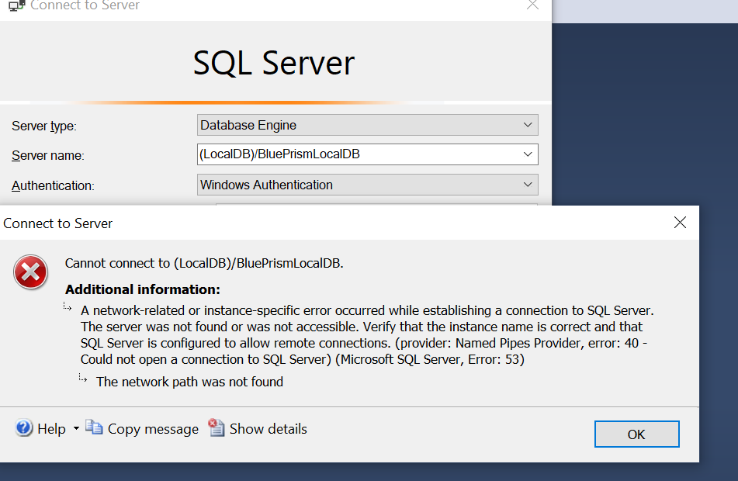This screenshot has width=738, height=481.
Task: Expand the Server type dropdown arrow
Action: click(528, 125)
